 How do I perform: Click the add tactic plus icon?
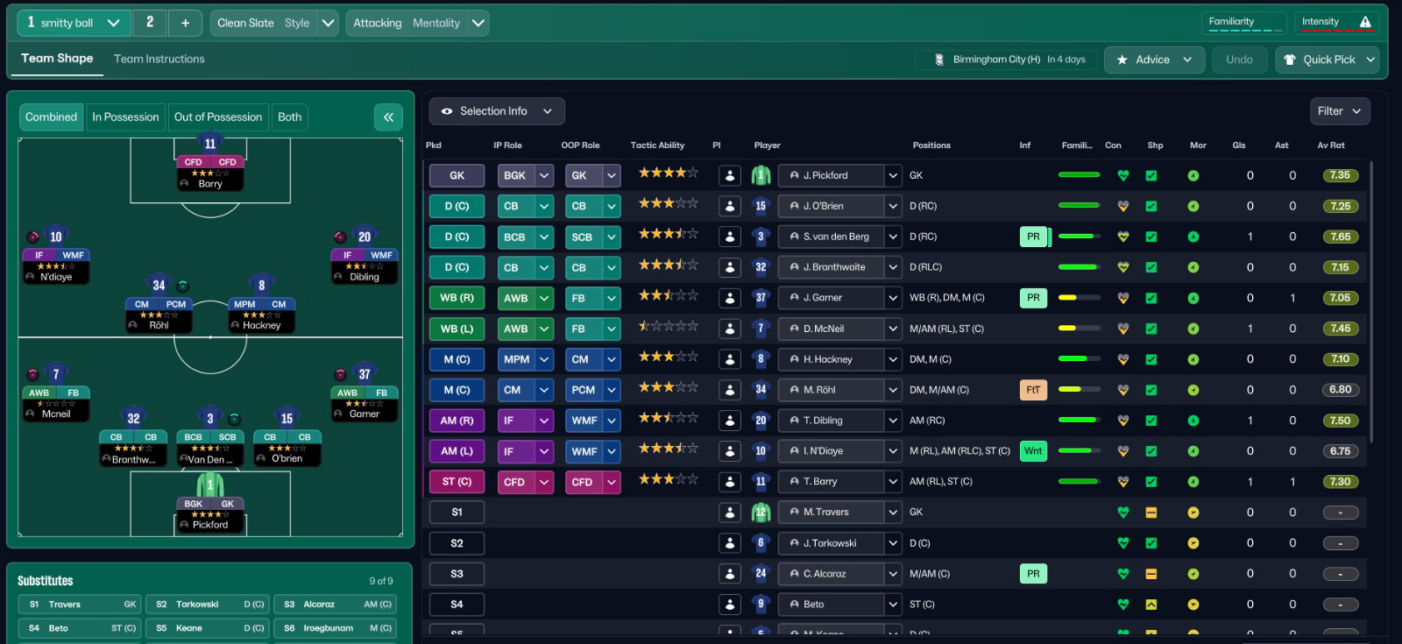coord(185,23)
